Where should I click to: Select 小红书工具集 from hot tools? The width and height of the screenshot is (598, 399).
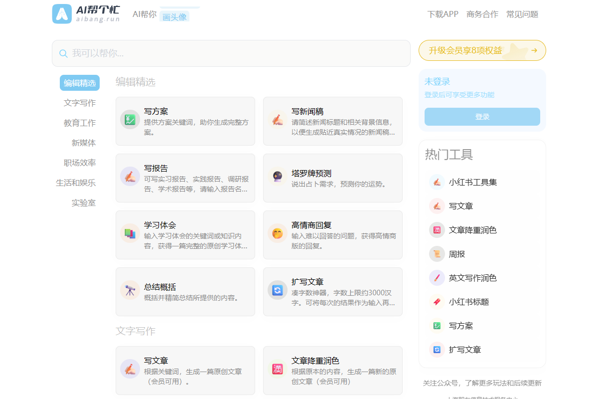tap(437, 182)
